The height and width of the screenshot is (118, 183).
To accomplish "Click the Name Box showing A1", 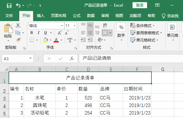I will click(x=18, y=59).
